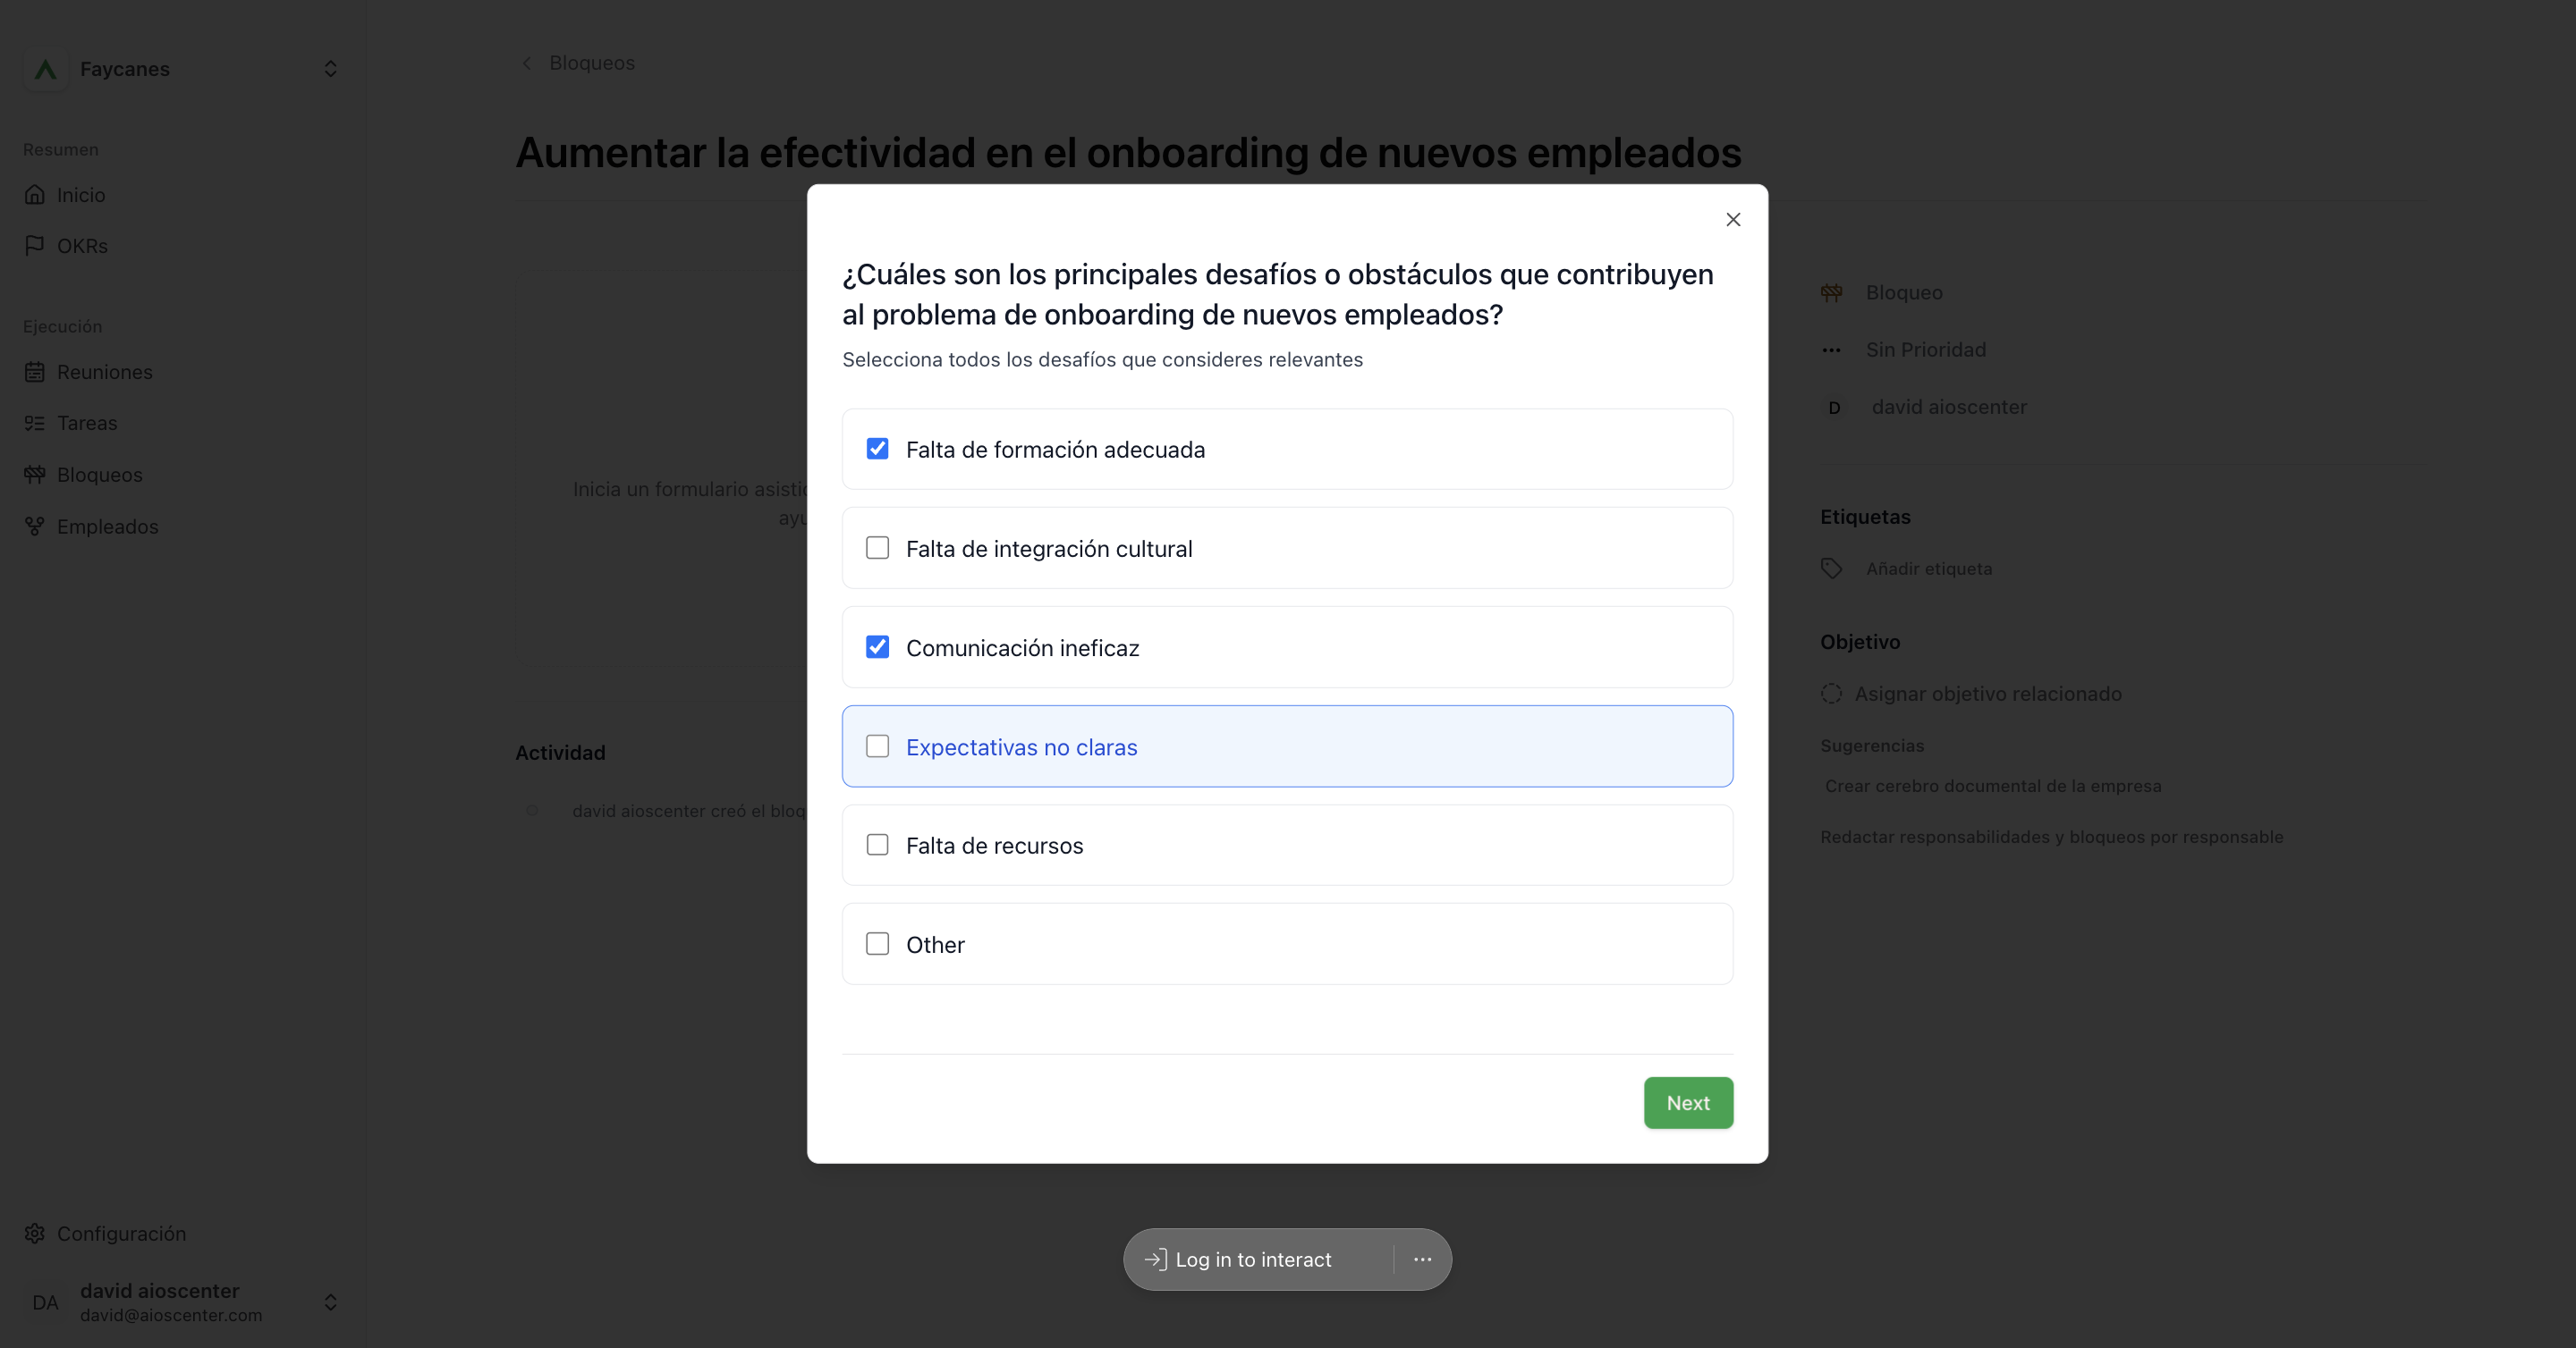
Task: Check the Expectativas no claras checkbox
Action: (x=877, y=746)
